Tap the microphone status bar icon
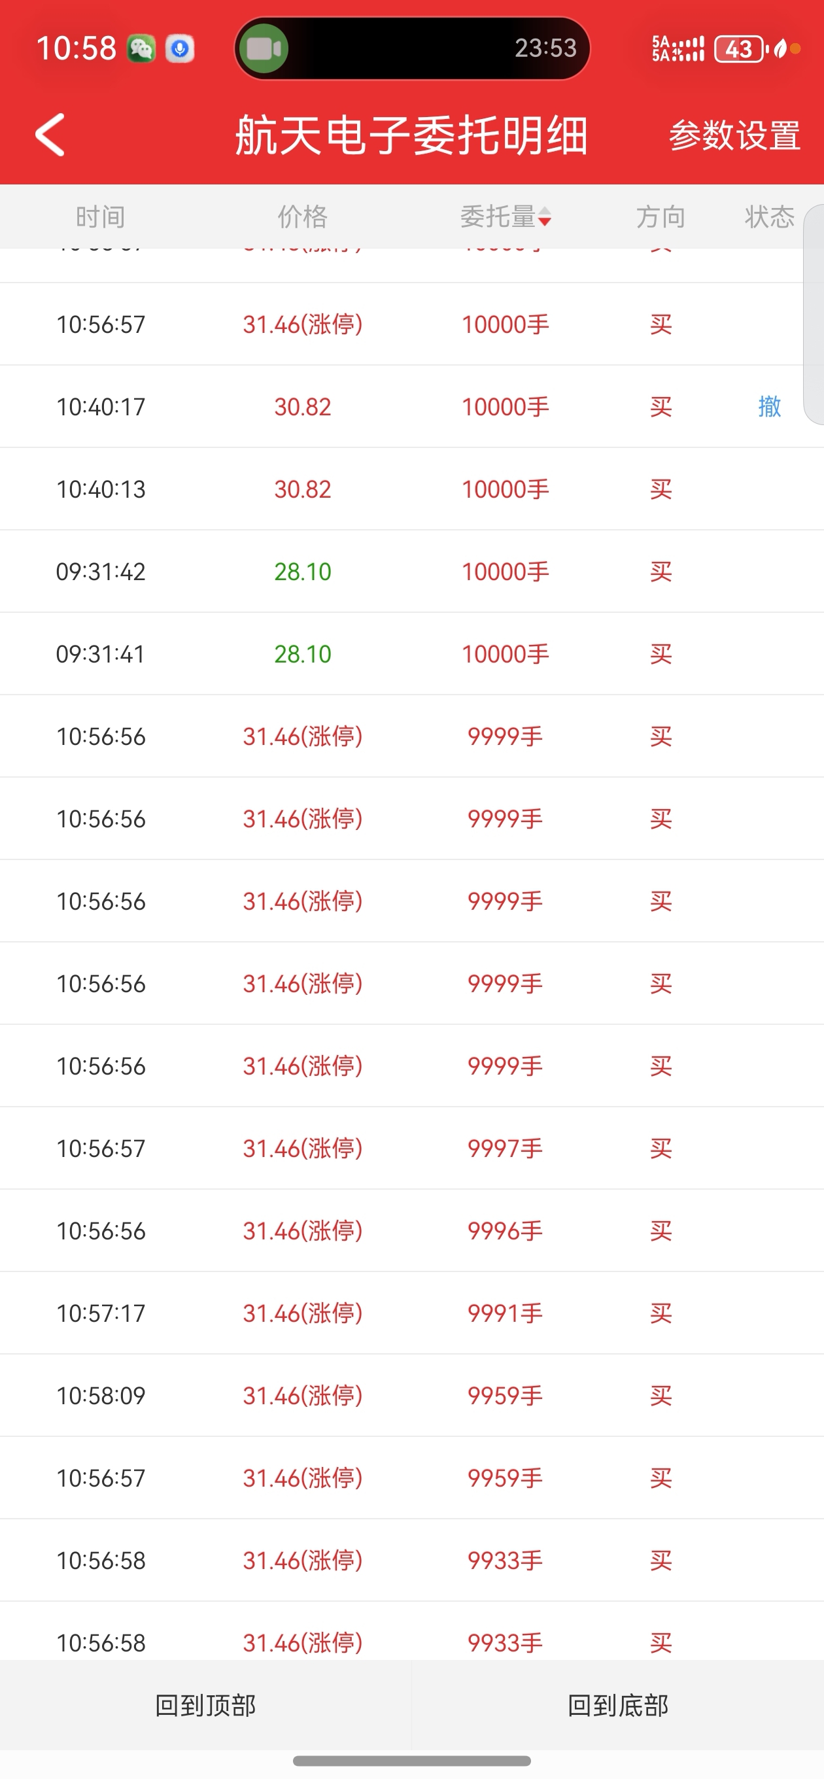This screenshot has height=1779, width=824. tap(180, 49)
